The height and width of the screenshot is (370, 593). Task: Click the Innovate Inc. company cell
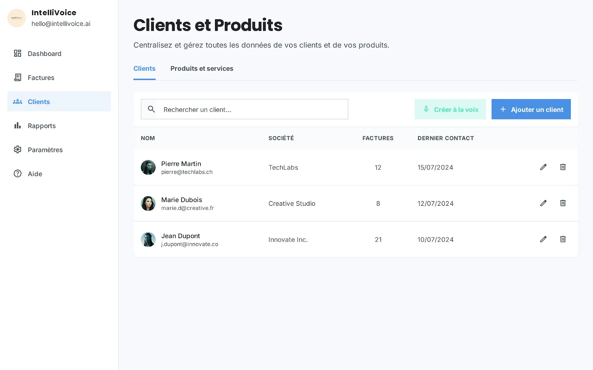(x=288, y=240)
